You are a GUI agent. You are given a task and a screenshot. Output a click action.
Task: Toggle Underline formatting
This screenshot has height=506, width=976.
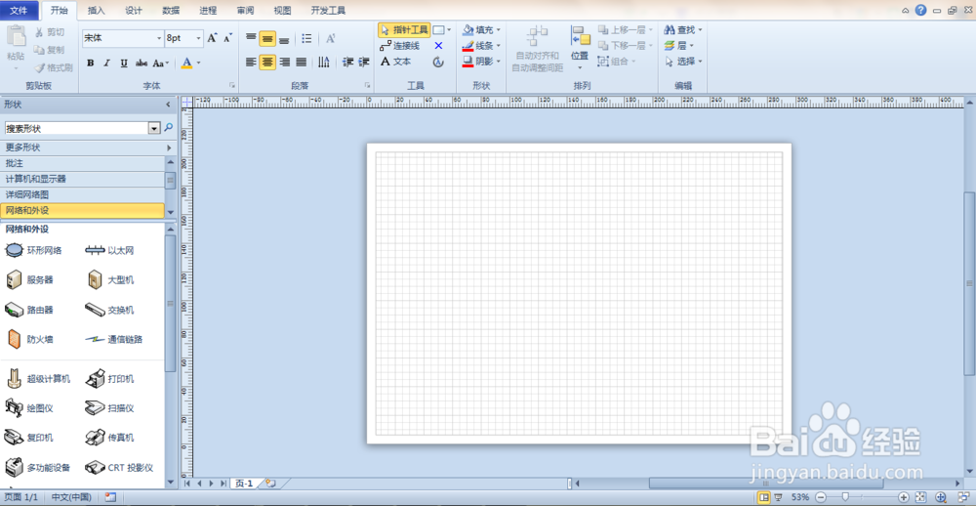point(124,63)
